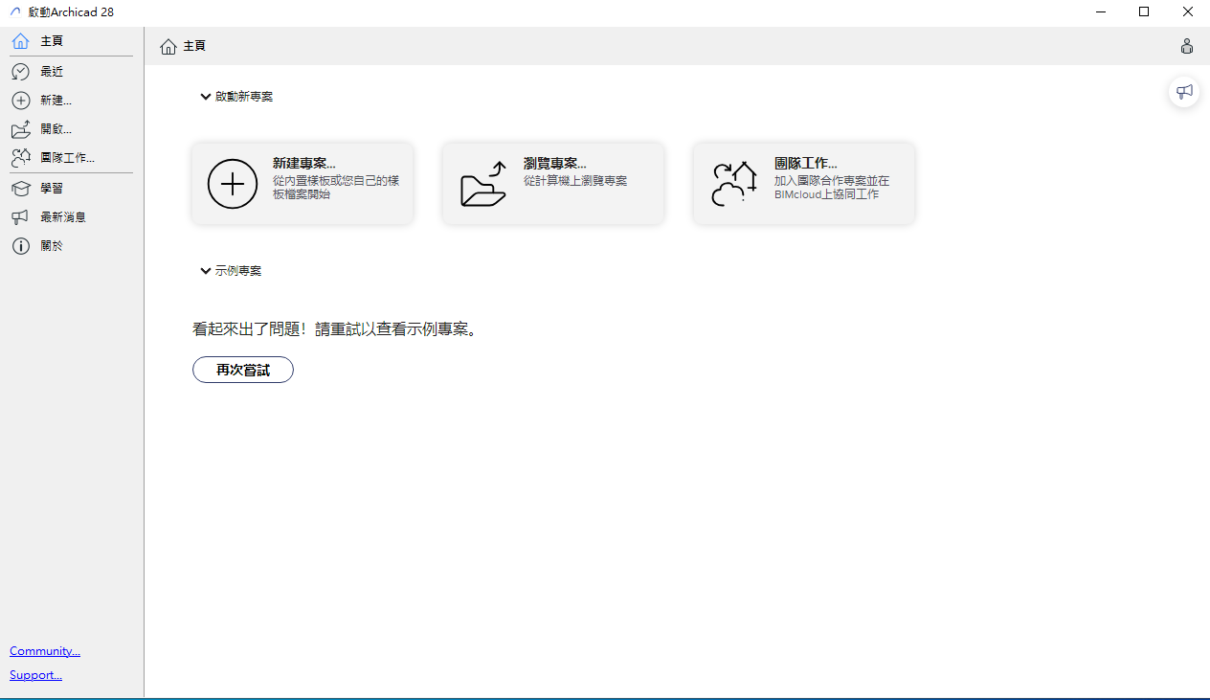
Task: Click description 加入團隊合作專案並在BIMcloud上協同工作
Action: click(832, 187)
